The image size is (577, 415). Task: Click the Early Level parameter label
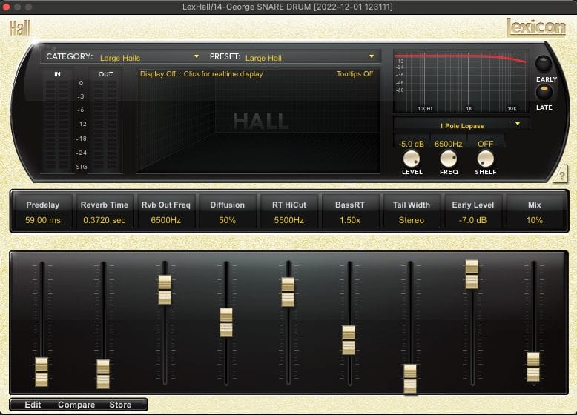click(x=473, y=205)
